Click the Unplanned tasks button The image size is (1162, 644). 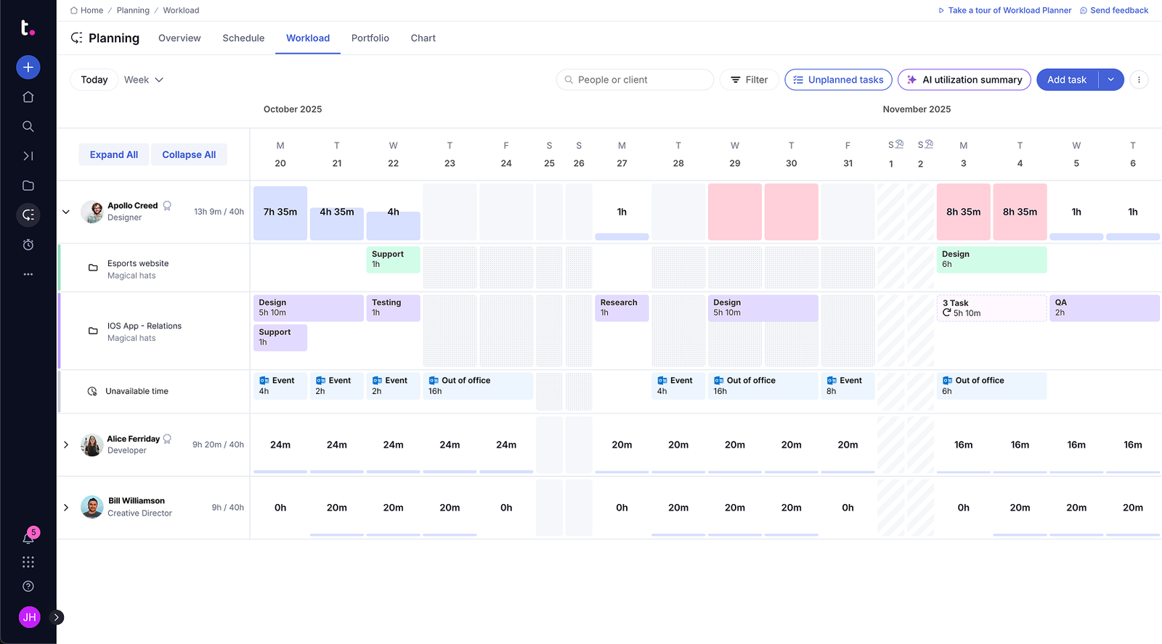(x=838, y=80)
